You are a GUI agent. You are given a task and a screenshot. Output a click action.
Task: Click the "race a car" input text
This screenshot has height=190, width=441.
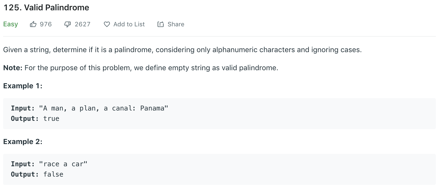pos(63,164)
